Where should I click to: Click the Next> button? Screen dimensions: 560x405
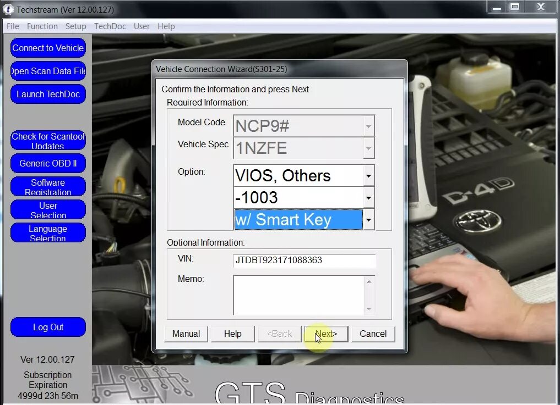pos(326,334)
